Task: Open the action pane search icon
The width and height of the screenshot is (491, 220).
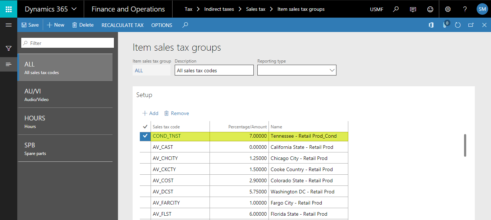Action: pos(185,25)
